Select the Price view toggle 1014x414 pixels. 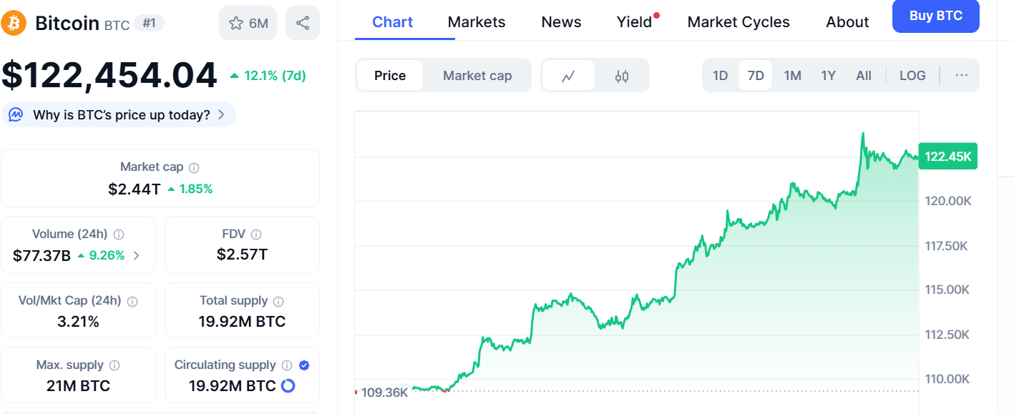[391, 74]
